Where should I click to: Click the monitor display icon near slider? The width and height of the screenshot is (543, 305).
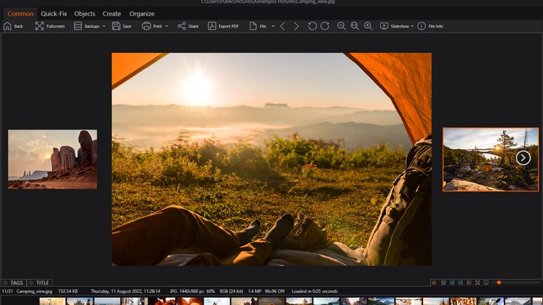486,283
